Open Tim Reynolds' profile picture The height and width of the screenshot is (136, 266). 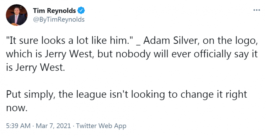pyautogui.click(x=17, y=15)
